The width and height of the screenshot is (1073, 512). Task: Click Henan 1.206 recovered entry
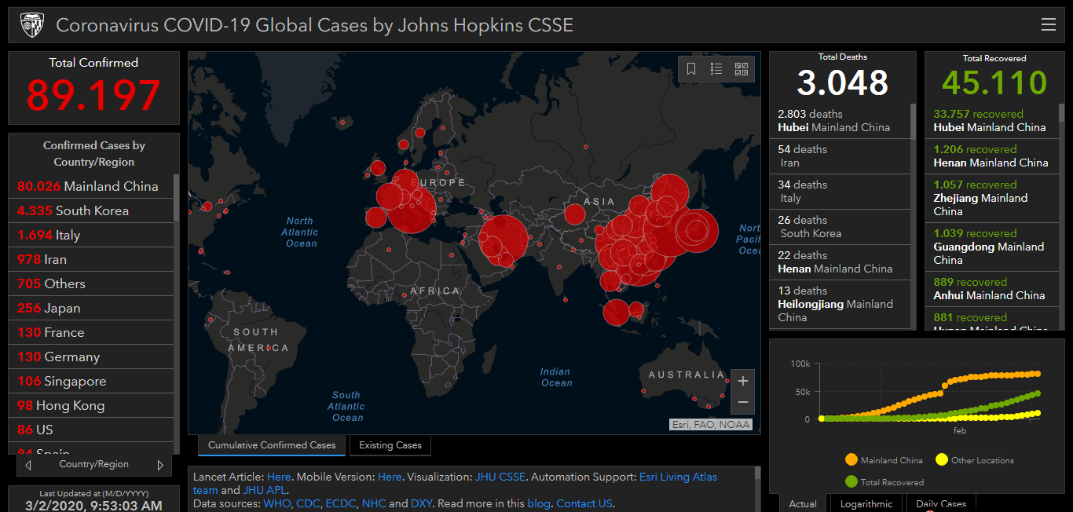(x=992, y=156)
